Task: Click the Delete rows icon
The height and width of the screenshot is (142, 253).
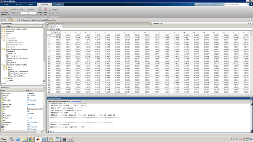Action: (45, 9)
